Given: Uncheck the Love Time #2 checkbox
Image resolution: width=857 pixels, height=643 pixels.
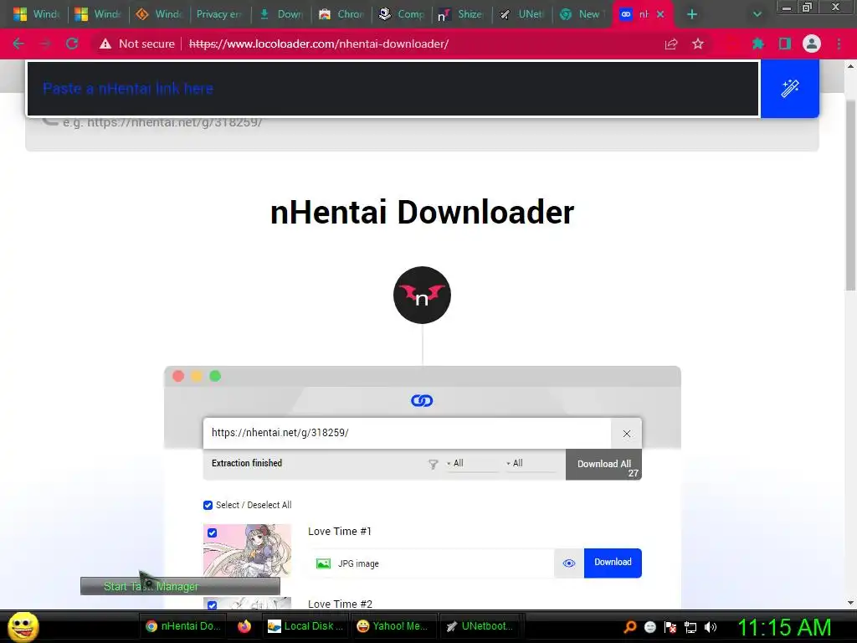Looking at the screenshot, I should point(212,605).
